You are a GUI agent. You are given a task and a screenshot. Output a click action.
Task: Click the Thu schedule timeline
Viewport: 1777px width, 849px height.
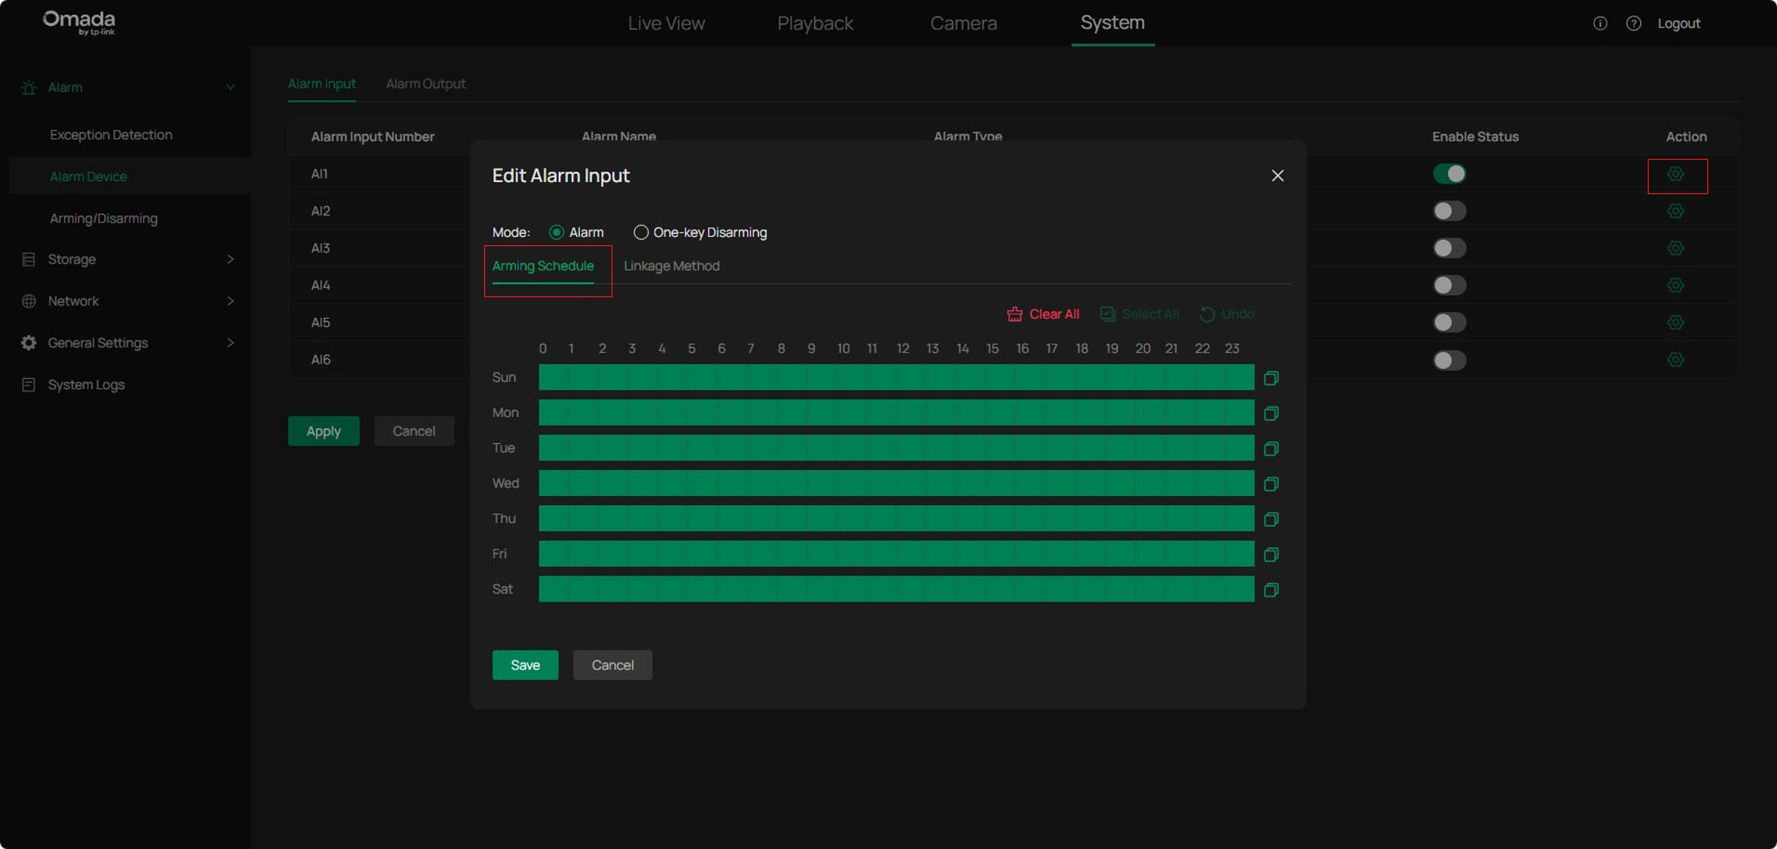click(896, 518)
